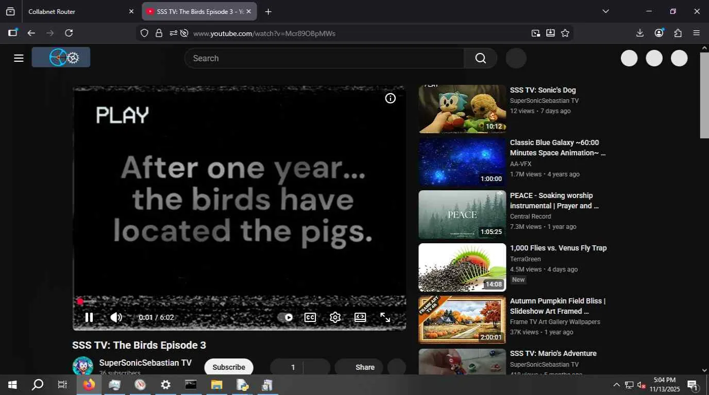This screenshot has height=395, width=709.
Task: Click the SuperSonicSebastian TV channel avatar
Action: [82, 366]
